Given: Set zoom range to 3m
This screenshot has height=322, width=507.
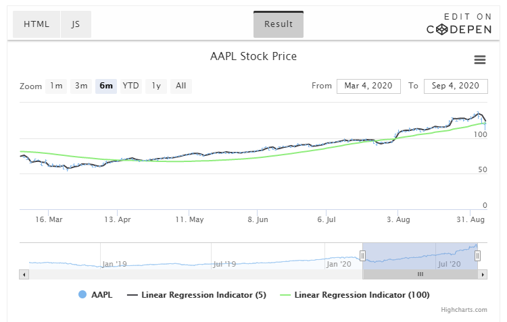Looking at the screenshot, I should pyautogui.click(x=81, y=86).
